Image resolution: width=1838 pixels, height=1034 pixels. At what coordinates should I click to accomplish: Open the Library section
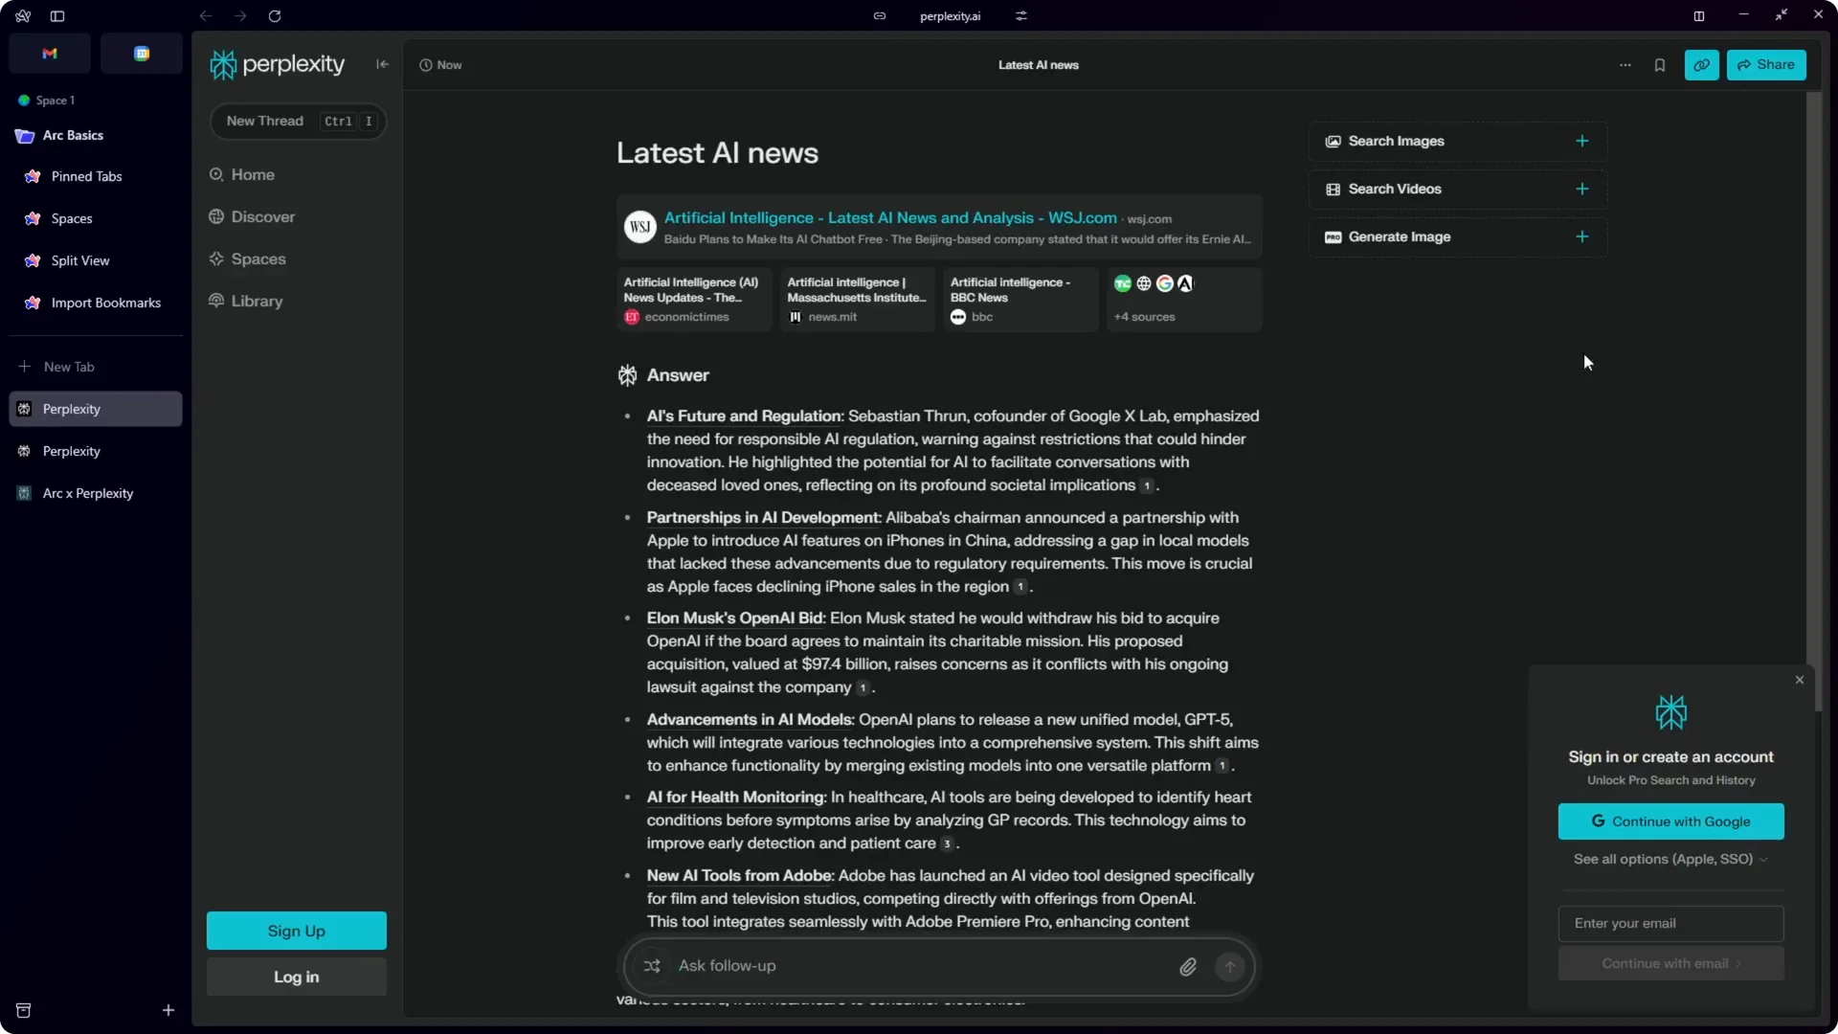256,301
